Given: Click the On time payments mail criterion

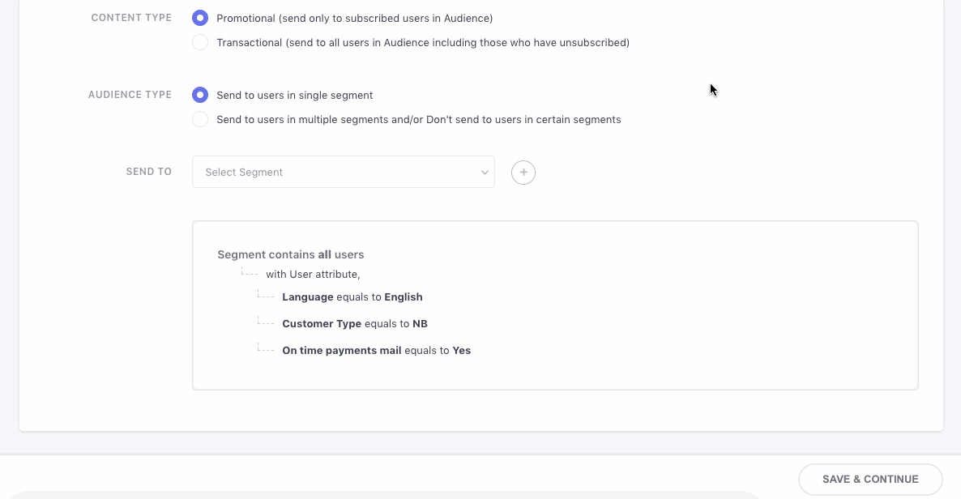Looking at the screenshot, I should coord(376,350).
